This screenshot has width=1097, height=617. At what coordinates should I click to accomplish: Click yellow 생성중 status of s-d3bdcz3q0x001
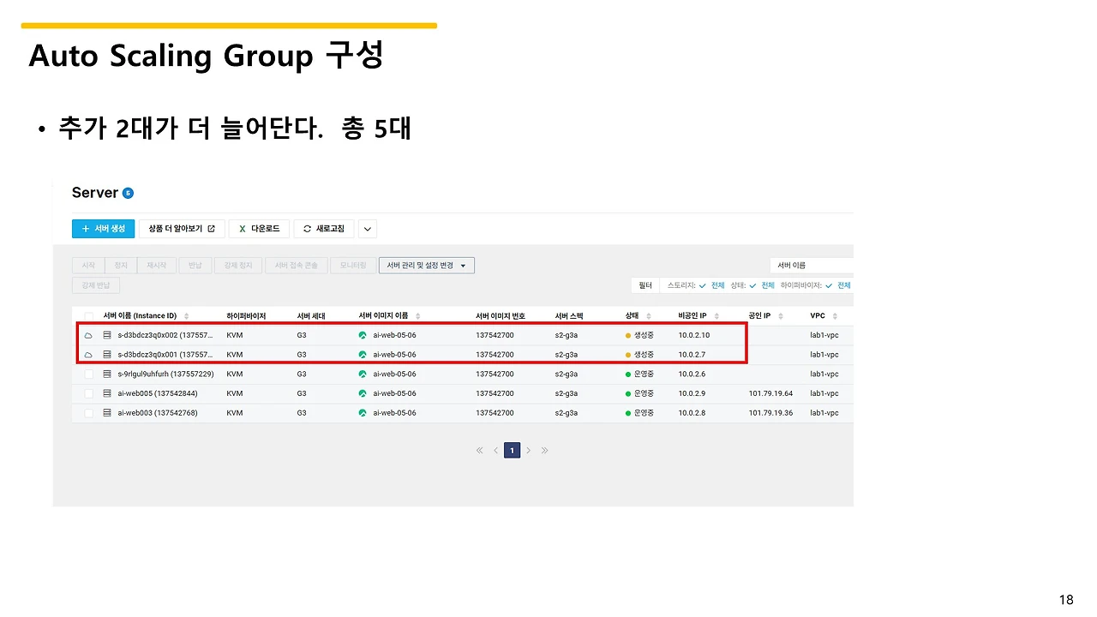tap(639, 355)
